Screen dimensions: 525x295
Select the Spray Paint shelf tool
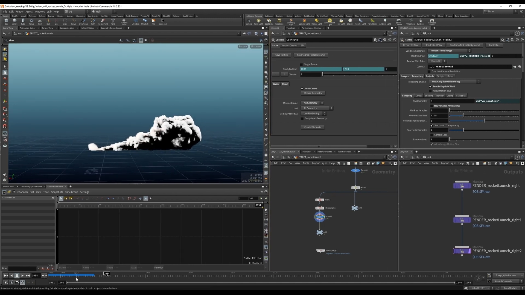click(x=103, y=21)
